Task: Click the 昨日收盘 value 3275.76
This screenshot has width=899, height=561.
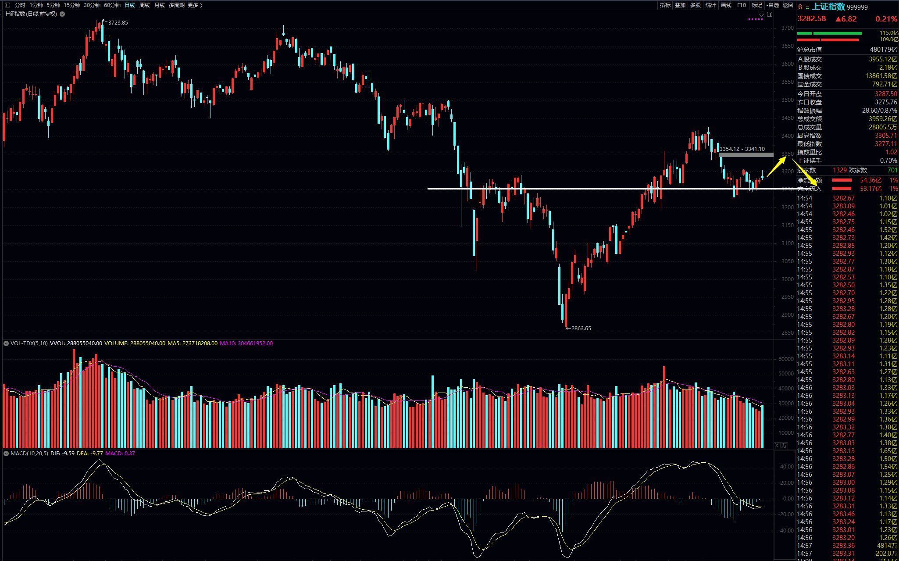Action: [x=886, y=102]
